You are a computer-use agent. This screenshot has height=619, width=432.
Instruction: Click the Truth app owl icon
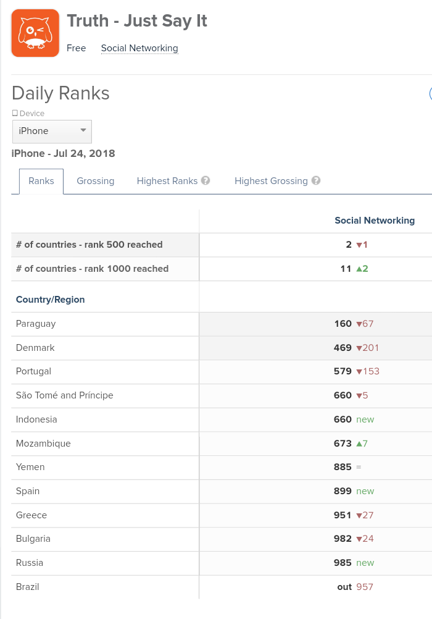(35, 33)
